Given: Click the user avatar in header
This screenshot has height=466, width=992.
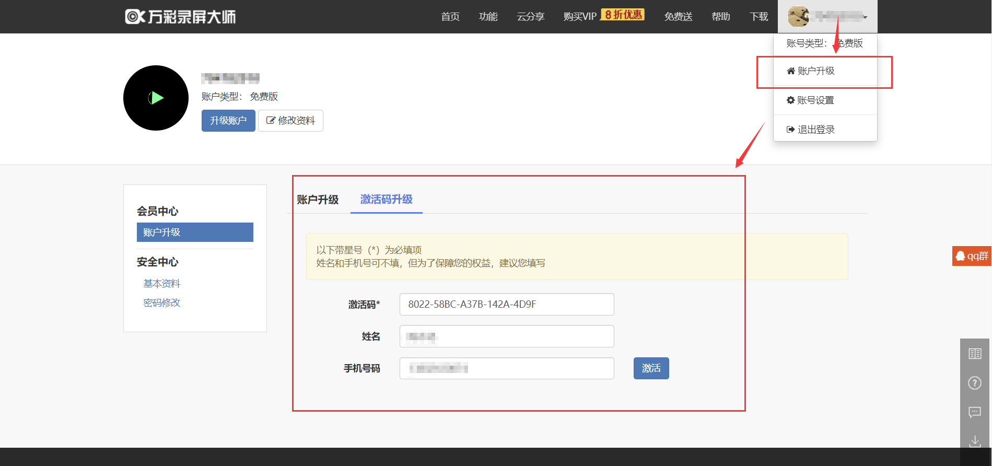Looking at the screenshot, I should pos(798,17).
